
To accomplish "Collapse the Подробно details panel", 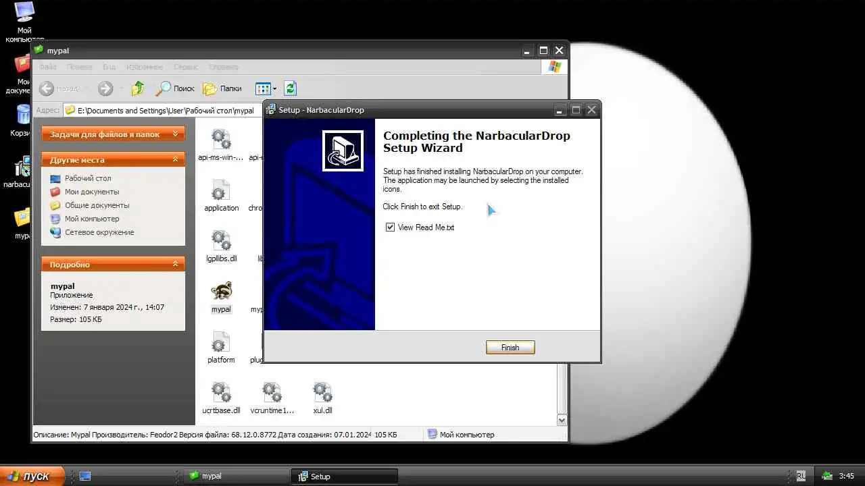I will pyautogui.click(x=175, y=265).
